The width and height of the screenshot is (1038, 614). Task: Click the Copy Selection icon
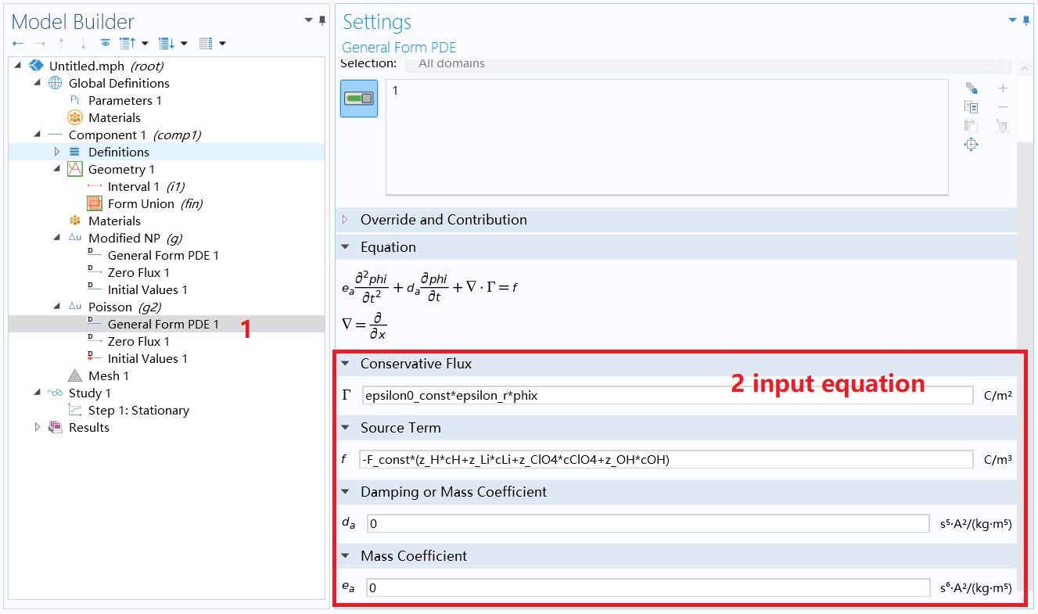[971, 106]
